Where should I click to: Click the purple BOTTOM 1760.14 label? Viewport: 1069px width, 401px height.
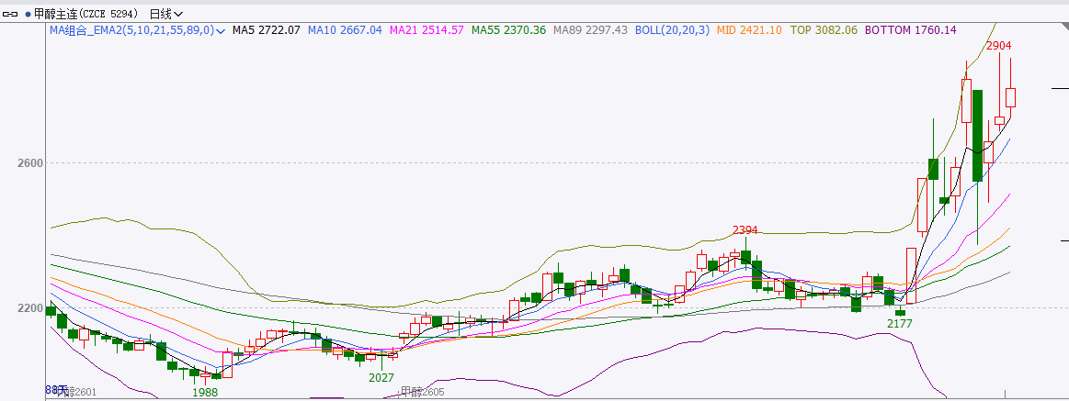910,30
